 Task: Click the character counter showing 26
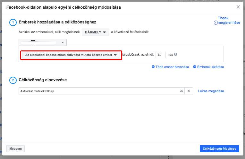coord(181,91)
